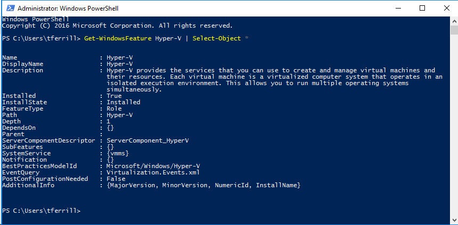The width and height of the screenshot is (458, 225).
Task: Minimize the PowerShell window
Action: click(398, 8)
